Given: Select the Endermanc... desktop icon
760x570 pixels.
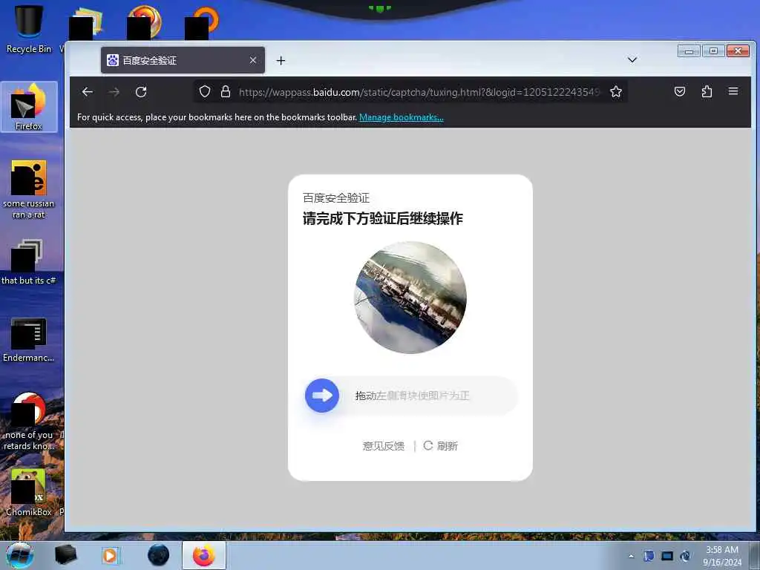Looking at the screenshot, I should click(29, 340).
